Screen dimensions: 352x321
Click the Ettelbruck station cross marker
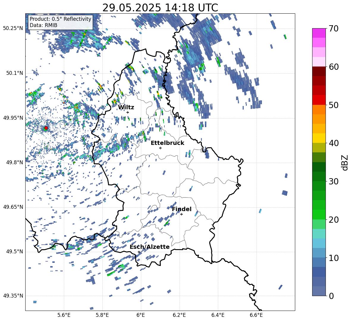tap(160, 148)
